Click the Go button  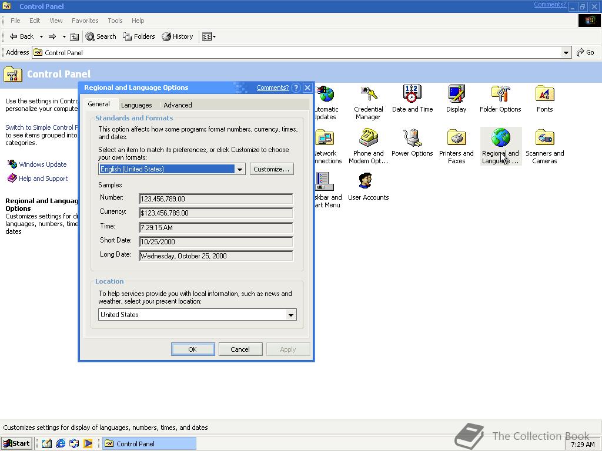point(586,52)
